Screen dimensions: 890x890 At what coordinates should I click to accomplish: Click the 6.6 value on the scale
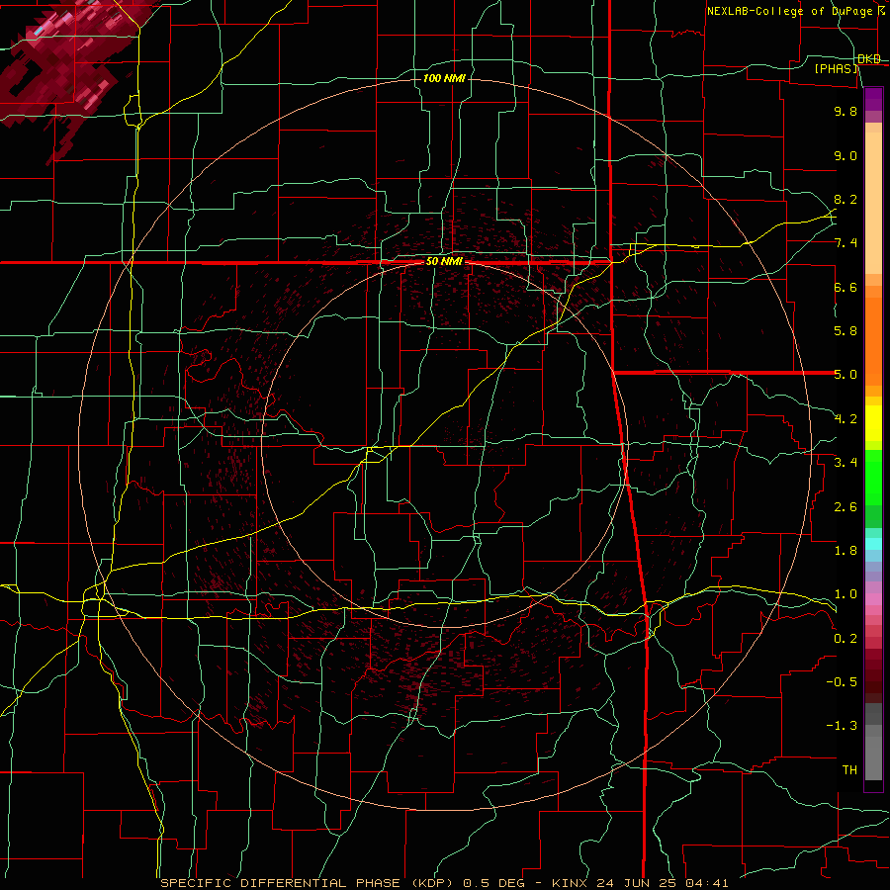(x=845, y=287)
